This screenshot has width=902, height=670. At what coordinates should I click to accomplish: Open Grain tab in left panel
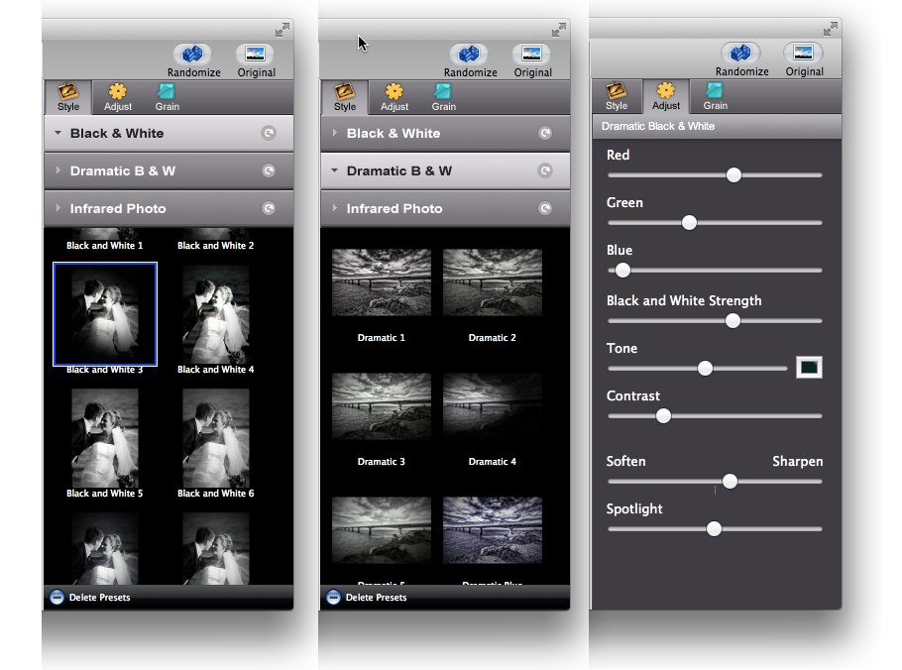[x=167, y=97]
